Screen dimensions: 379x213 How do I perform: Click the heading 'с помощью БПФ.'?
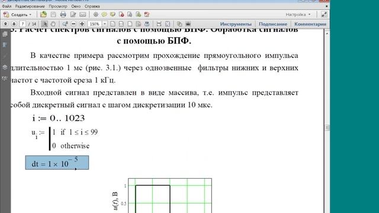point(154,41)
